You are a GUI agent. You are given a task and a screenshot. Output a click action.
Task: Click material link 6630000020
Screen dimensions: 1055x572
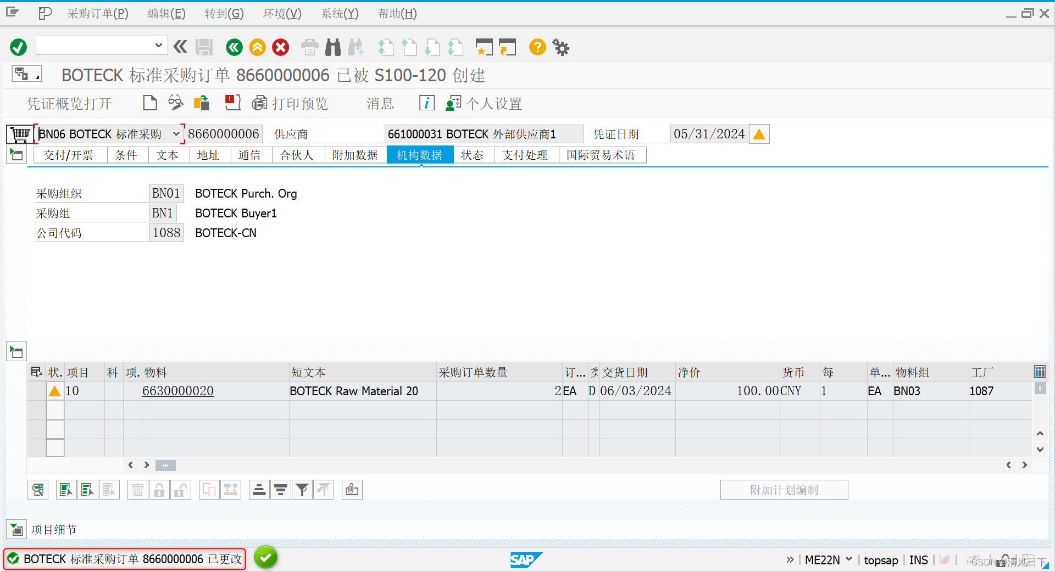(178, 391)
